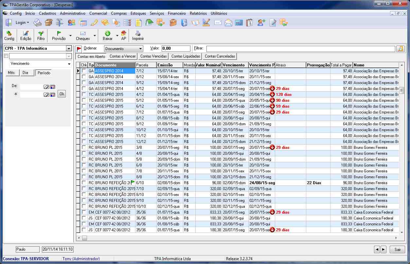Expand the Ordenar Documento dropdown
410x264 pixels.
[140, 49]
